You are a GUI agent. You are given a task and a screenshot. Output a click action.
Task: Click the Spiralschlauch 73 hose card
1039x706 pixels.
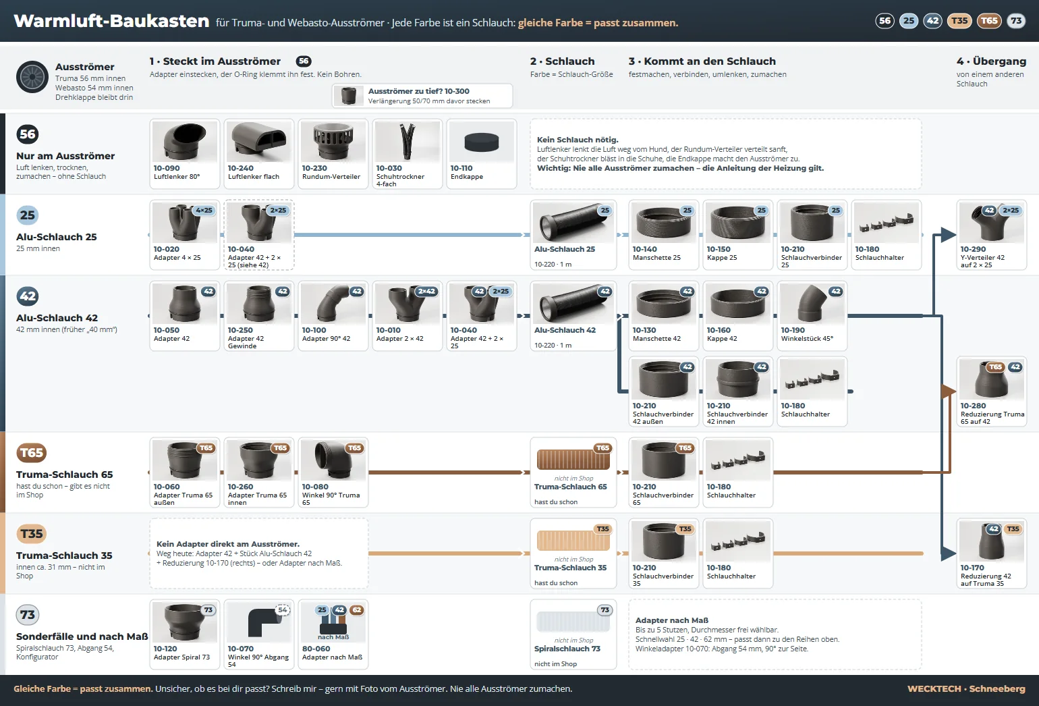[x=573, y=634]
